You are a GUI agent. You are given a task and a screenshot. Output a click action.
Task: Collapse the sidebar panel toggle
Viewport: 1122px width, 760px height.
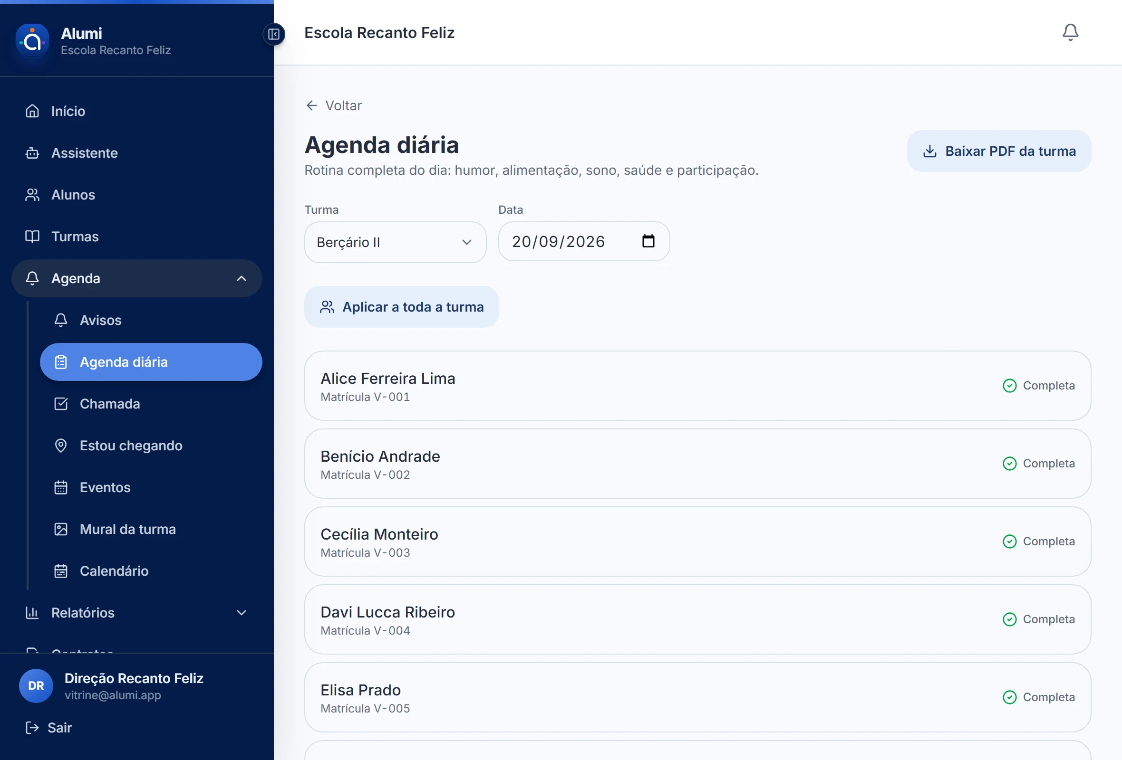click(274, 34)
